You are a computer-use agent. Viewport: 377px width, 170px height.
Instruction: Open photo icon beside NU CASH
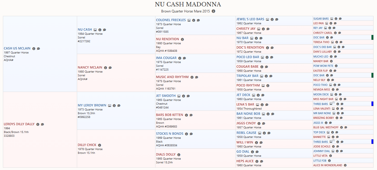[95, 30]
